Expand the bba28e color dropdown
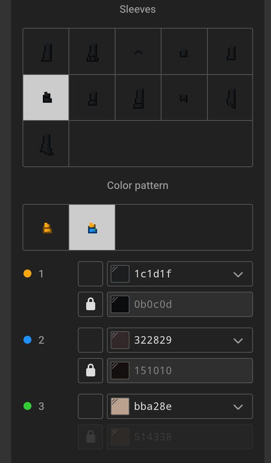 [x=238, y=406]
